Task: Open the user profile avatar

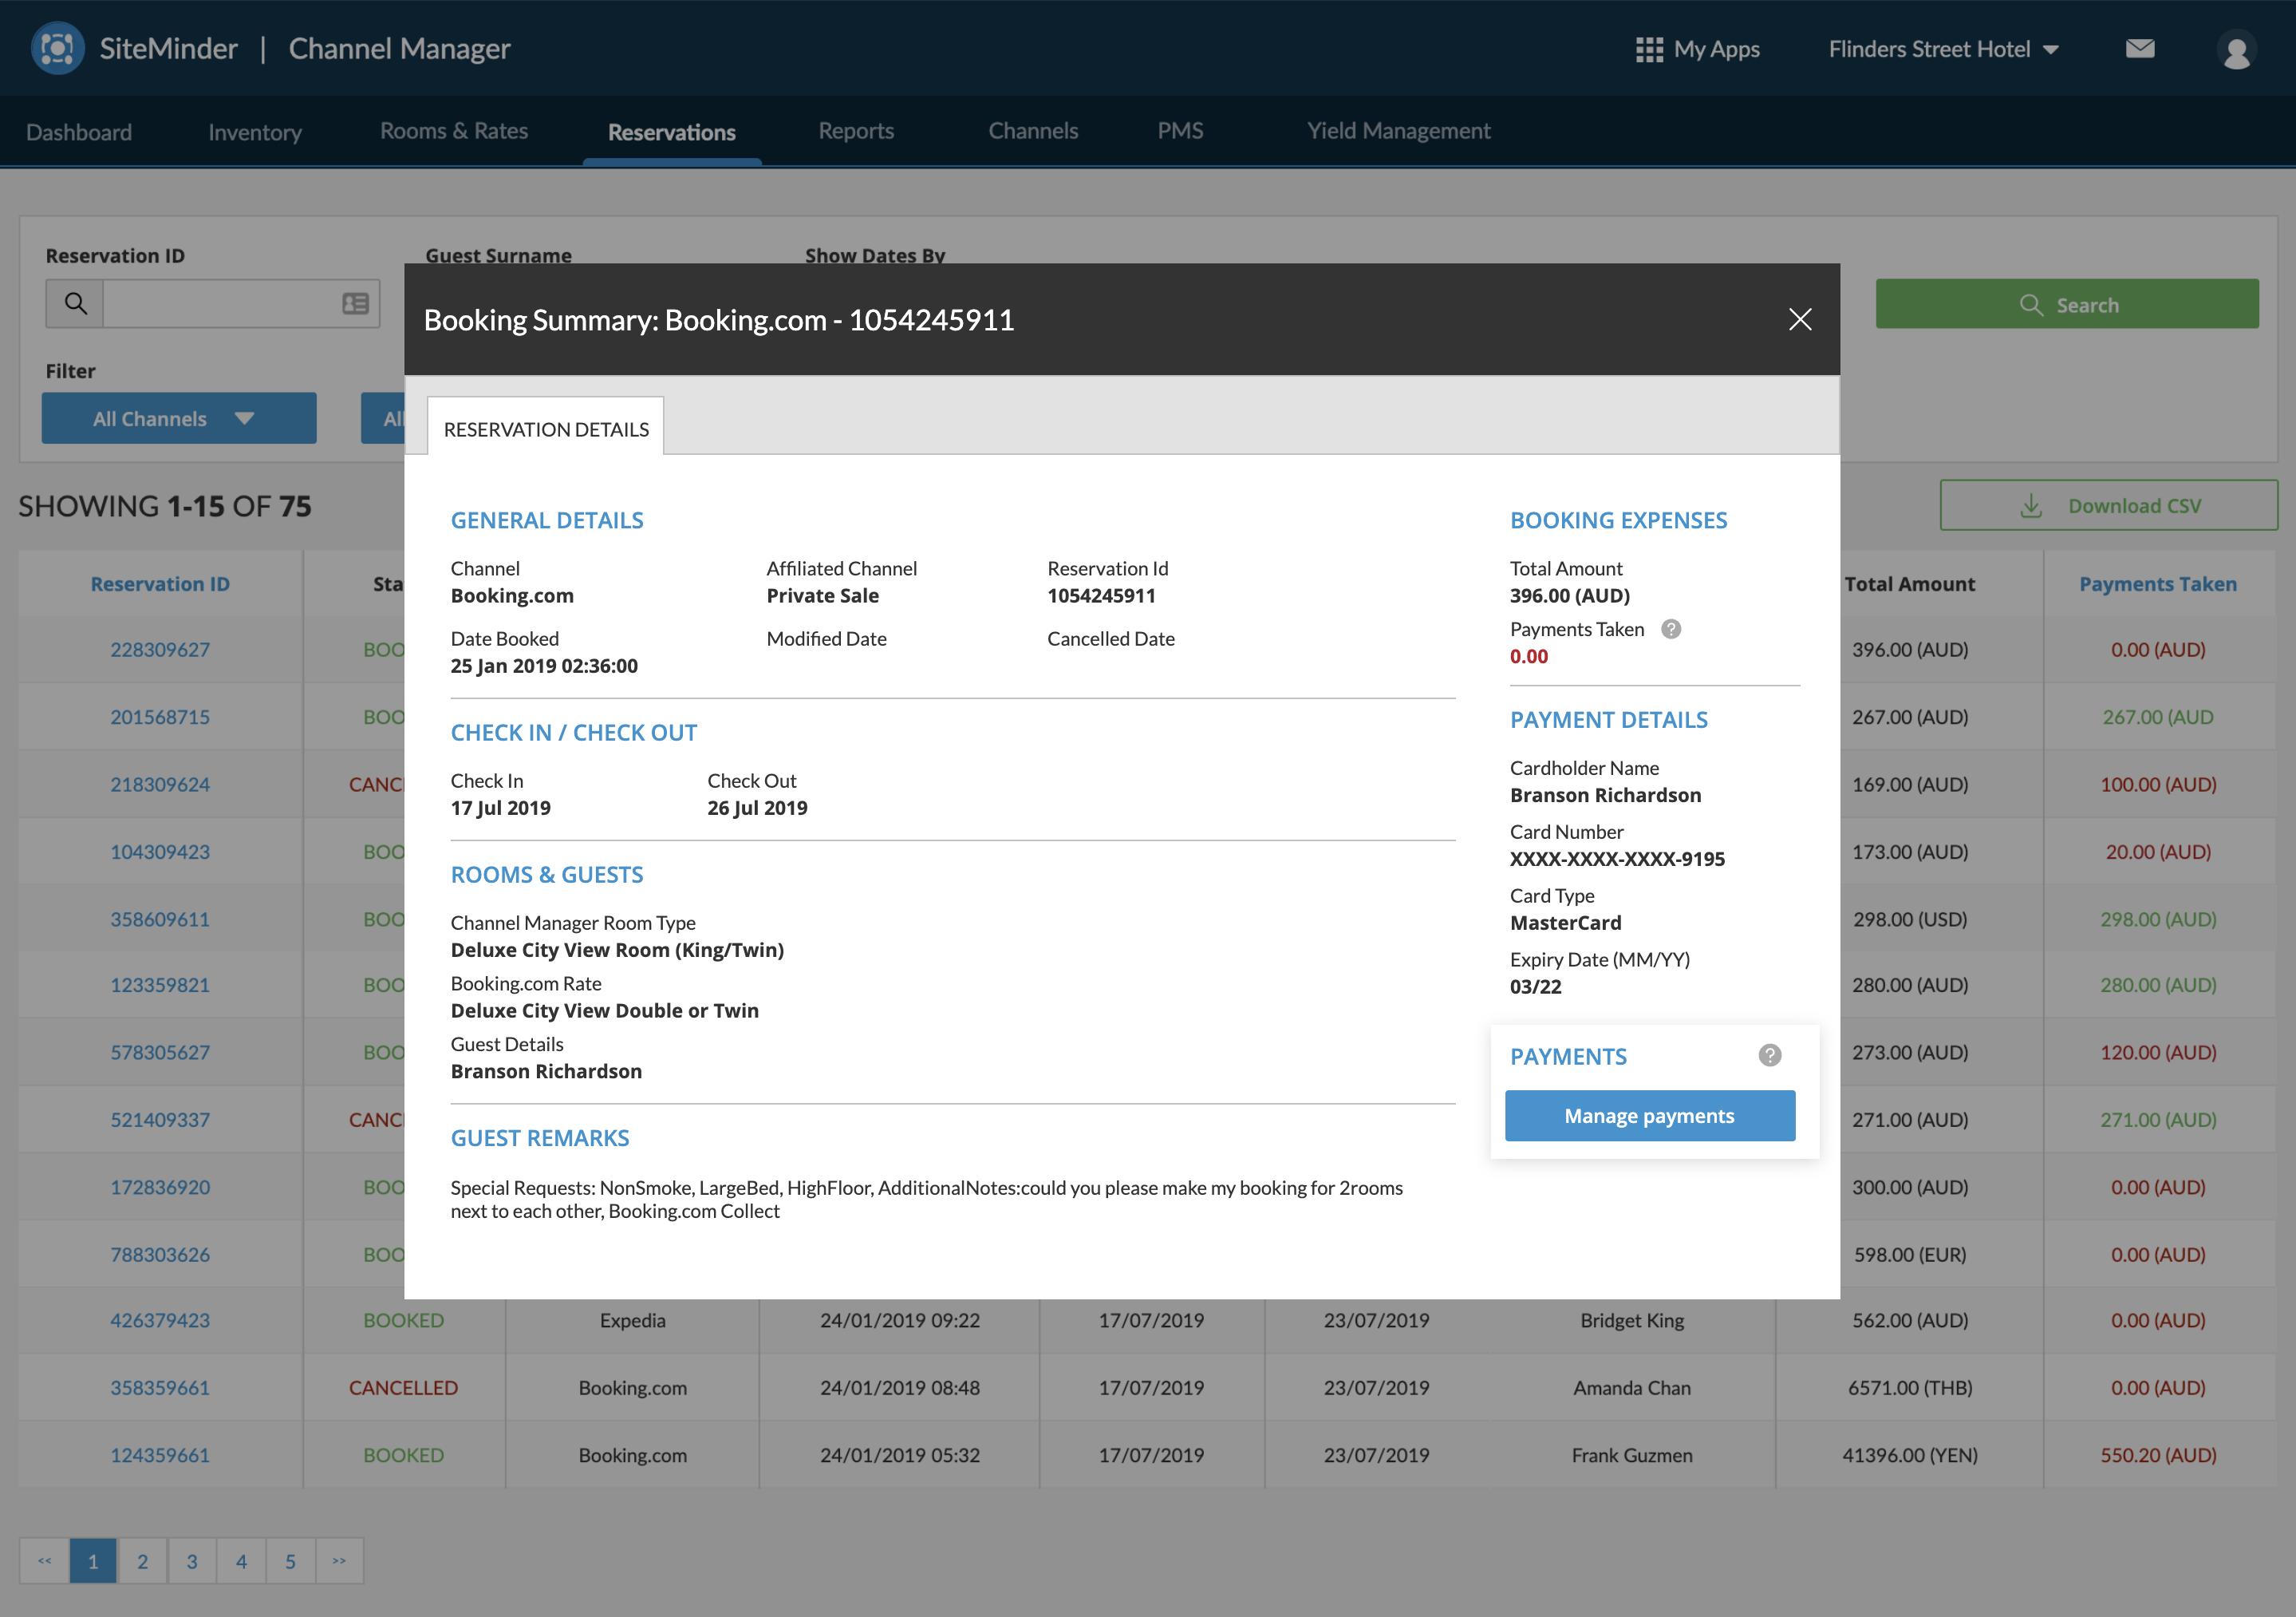Action: click(2236, 50)
